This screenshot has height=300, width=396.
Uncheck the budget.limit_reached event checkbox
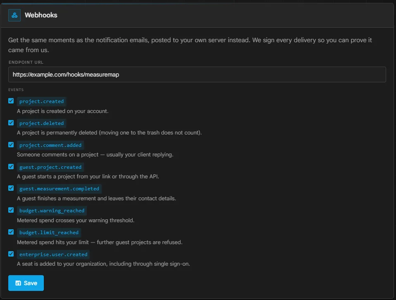[x=11, y=232]
